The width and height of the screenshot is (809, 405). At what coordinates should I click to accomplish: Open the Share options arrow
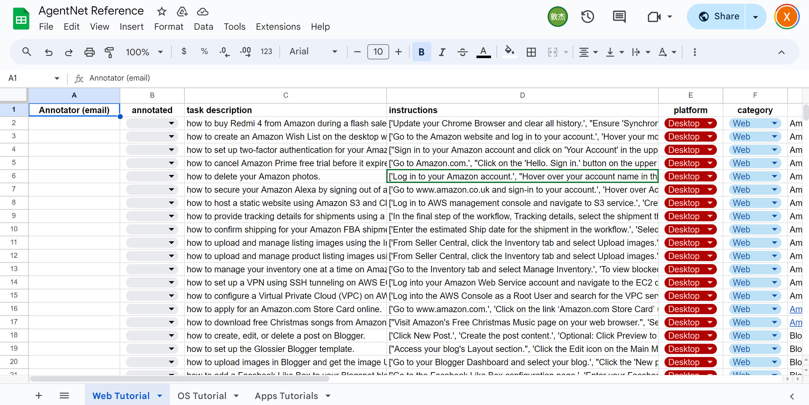[756, 17]
